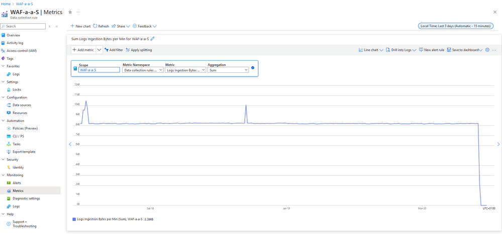Image resolution: width=502 pixels, height=234 pixels.
Task: Select Diagnostic settings menu item
Action: [x=26, y=198]
